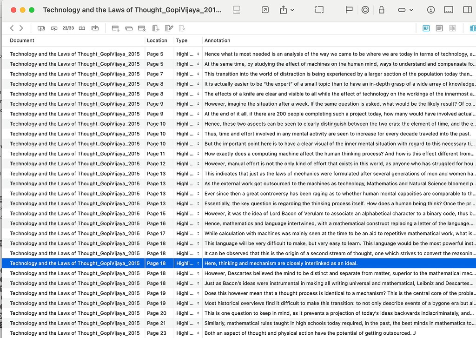Select the rectangular selection tool icon
This screenshot has height=338, width=476.
click(x=319, y=9)
